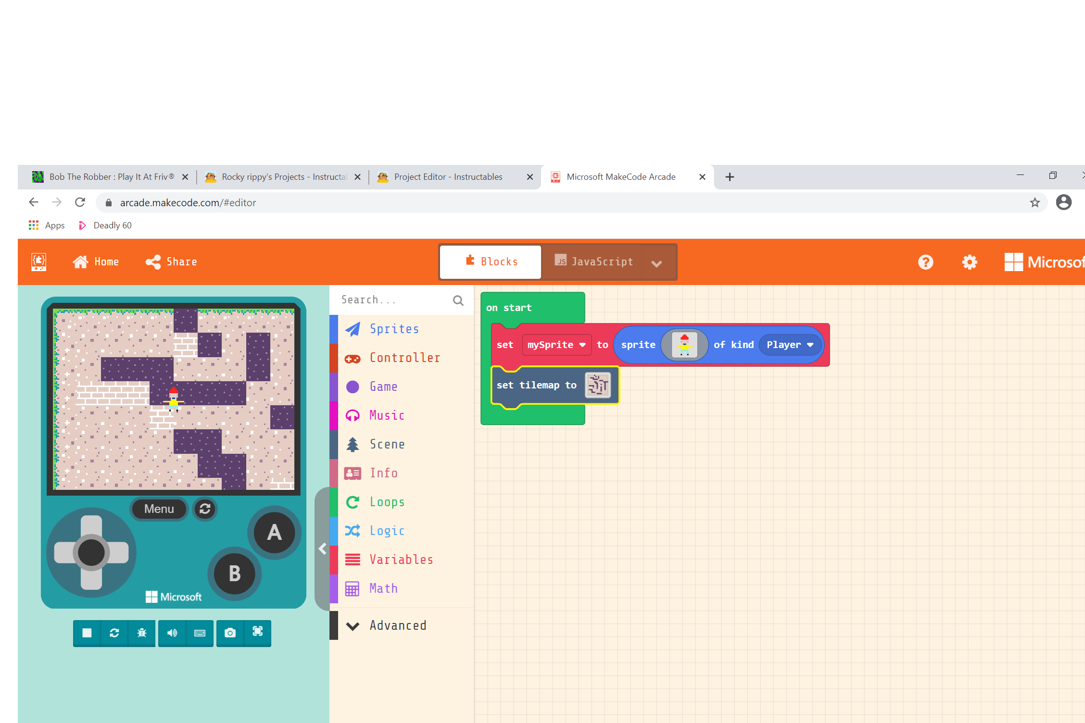Mute simulator sound with the speaker icon

tap(172, 633)
